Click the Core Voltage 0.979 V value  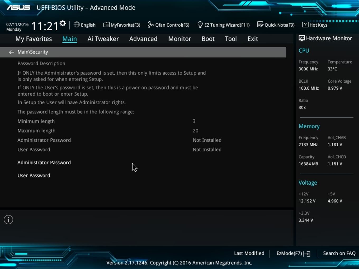click(335, 88)
